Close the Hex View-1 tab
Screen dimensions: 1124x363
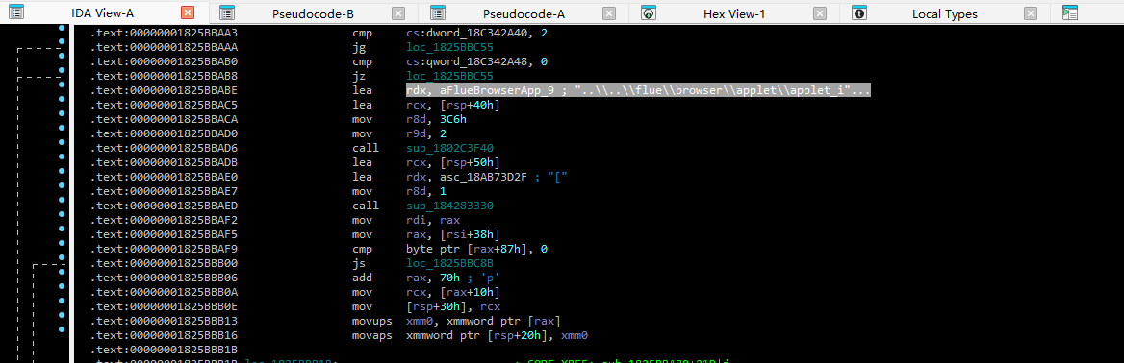[x=819, y=12]
